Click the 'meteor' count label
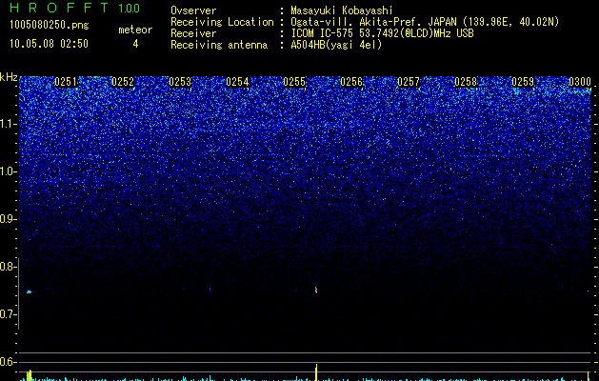Viewport: 599px width, 381px height. [x=135, y=30]
